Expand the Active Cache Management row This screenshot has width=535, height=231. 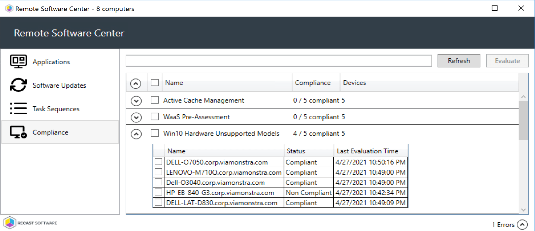[136, 101]
